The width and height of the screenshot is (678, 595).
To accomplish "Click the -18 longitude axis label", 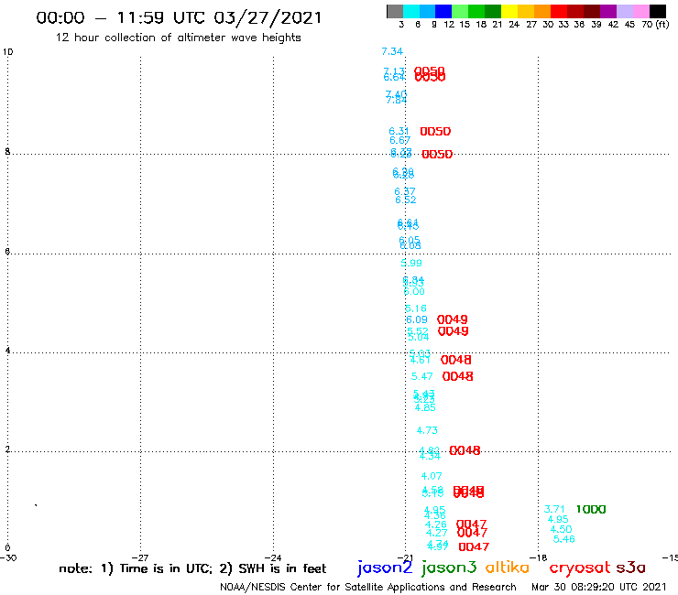I will pyautogui.click(x=538, y=557).
